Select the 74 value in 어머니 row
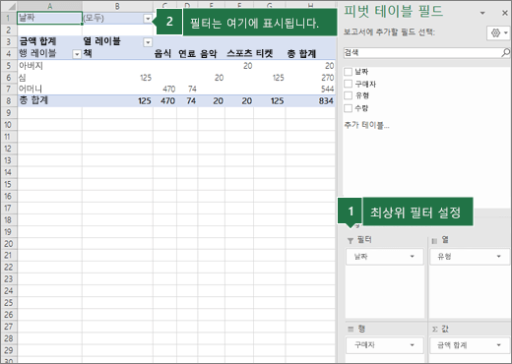This screenshot has height=364, width=512. click(x=187, y=89)
